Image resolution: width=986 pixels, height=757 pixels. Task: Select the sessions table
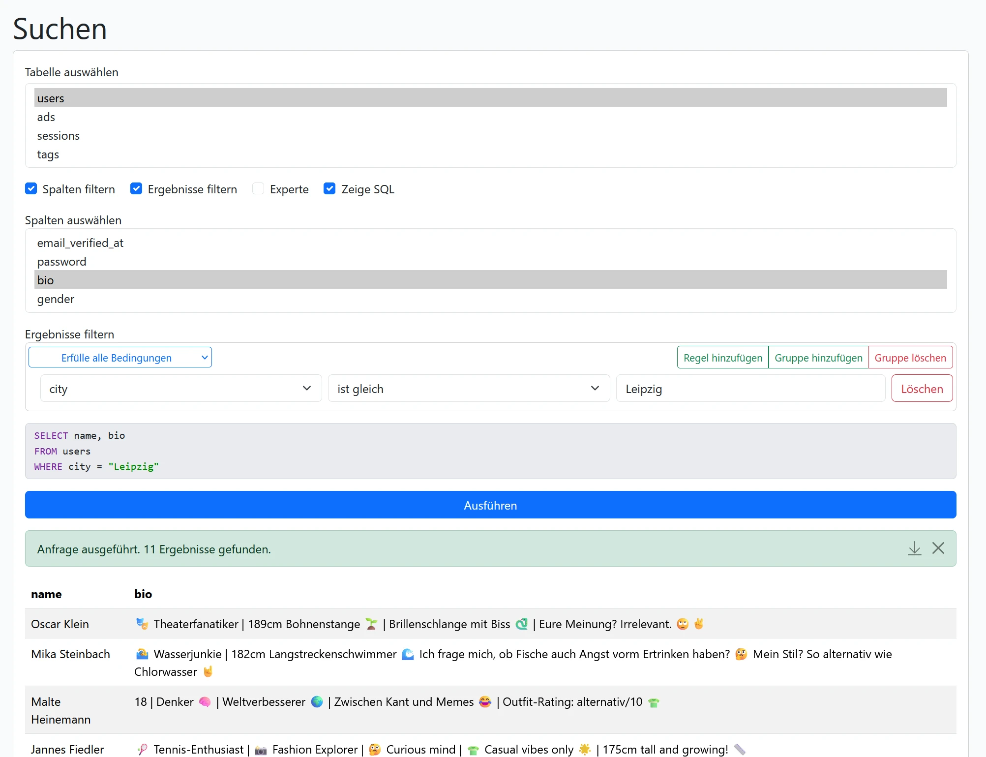(x=490, y=135)
